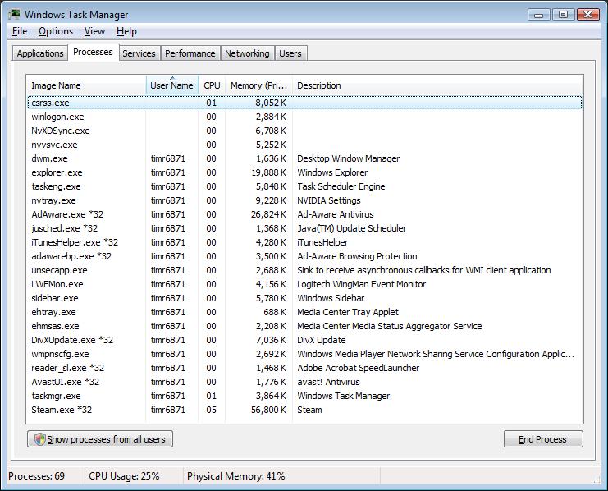This screenshot has width=608, height=491.
Task: Sort processes by the Memory column header
Action: (258, 85)
